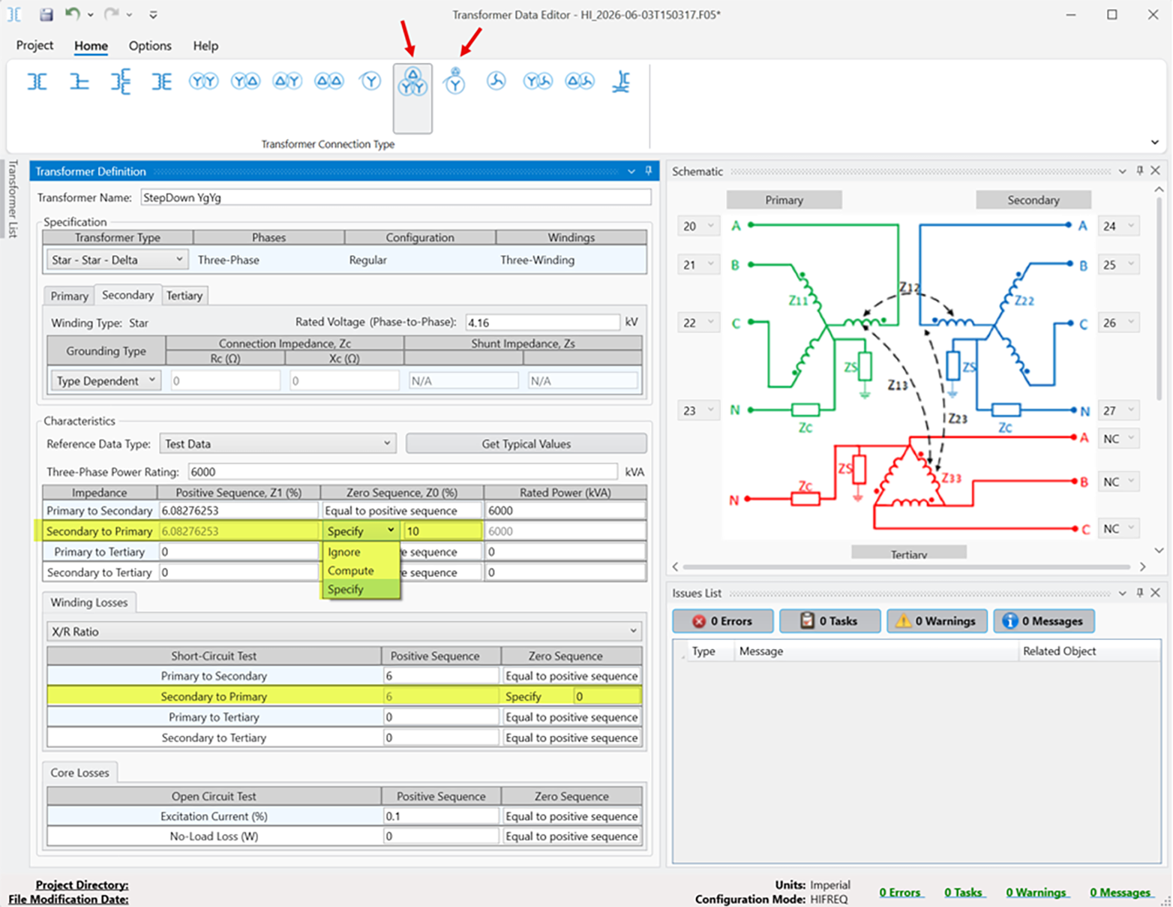Choose the Y autotransformer connection icon
Viewport: 1173px width, 907px height.
tap(370, 81)
